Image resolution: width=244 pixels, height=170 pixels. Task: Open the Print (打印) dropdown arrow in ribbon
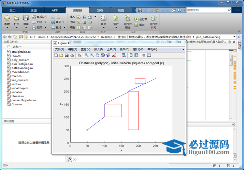45,28
